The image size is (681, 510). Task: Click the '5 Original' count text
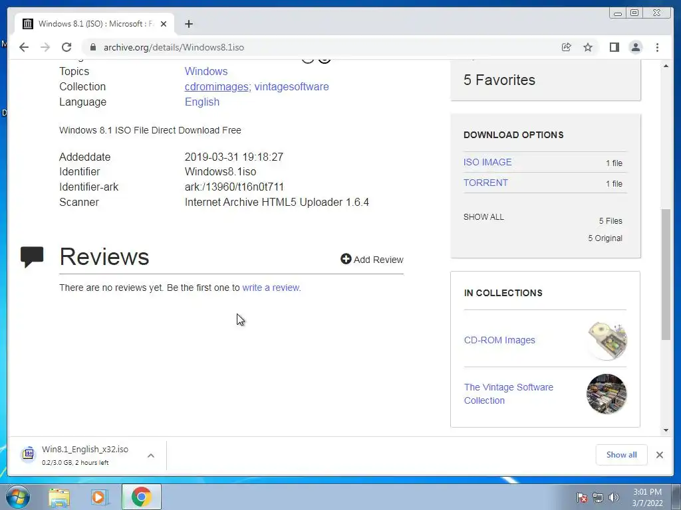(x=605, y=238)
